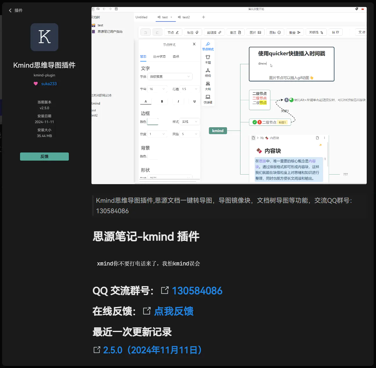Click the Kmind plugin K logo
The width and height of the screenshot is (376, 368).
[x=44, y=37]
